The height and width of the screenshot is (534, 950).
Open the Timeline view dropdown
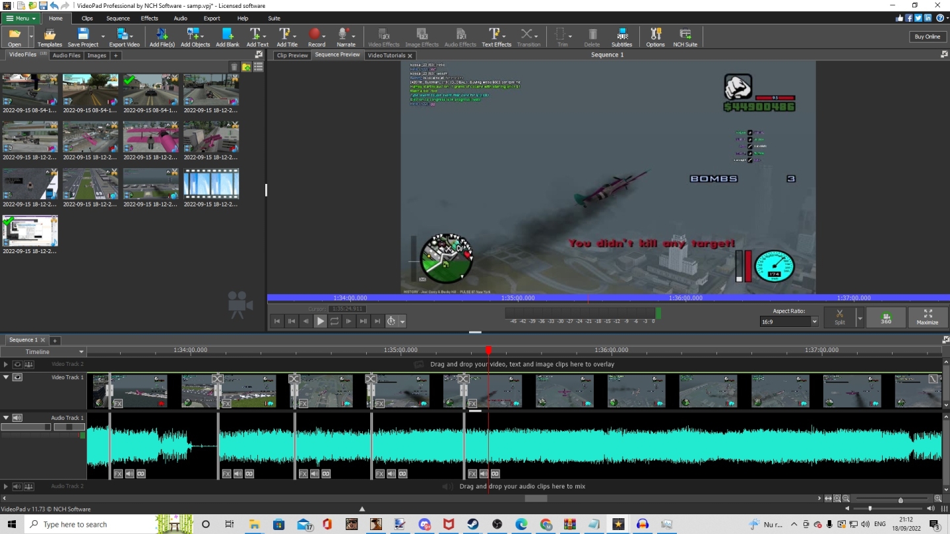44,352
